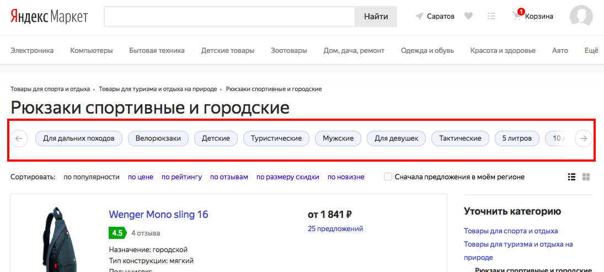Open the Электроника menu section
This screenshot has width=604, height=272.
[x=32, y=51]
